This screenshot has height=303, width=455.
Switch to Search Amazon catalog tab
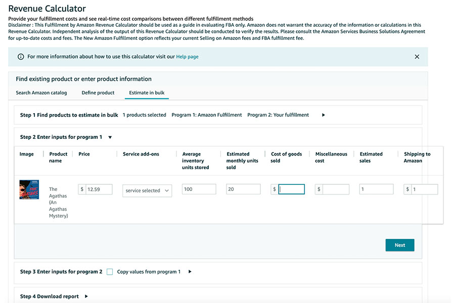[41, 93]
